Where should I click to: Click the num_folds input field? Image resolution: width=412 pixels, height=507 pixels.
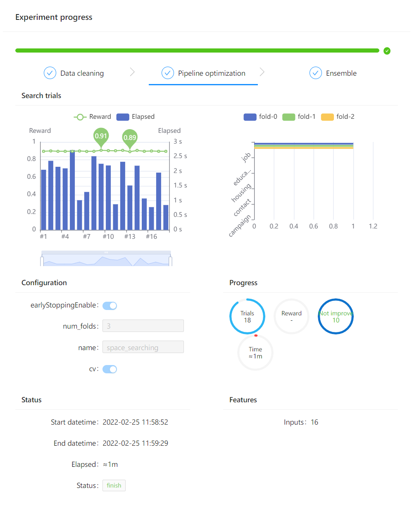click(x=143, y=326)
